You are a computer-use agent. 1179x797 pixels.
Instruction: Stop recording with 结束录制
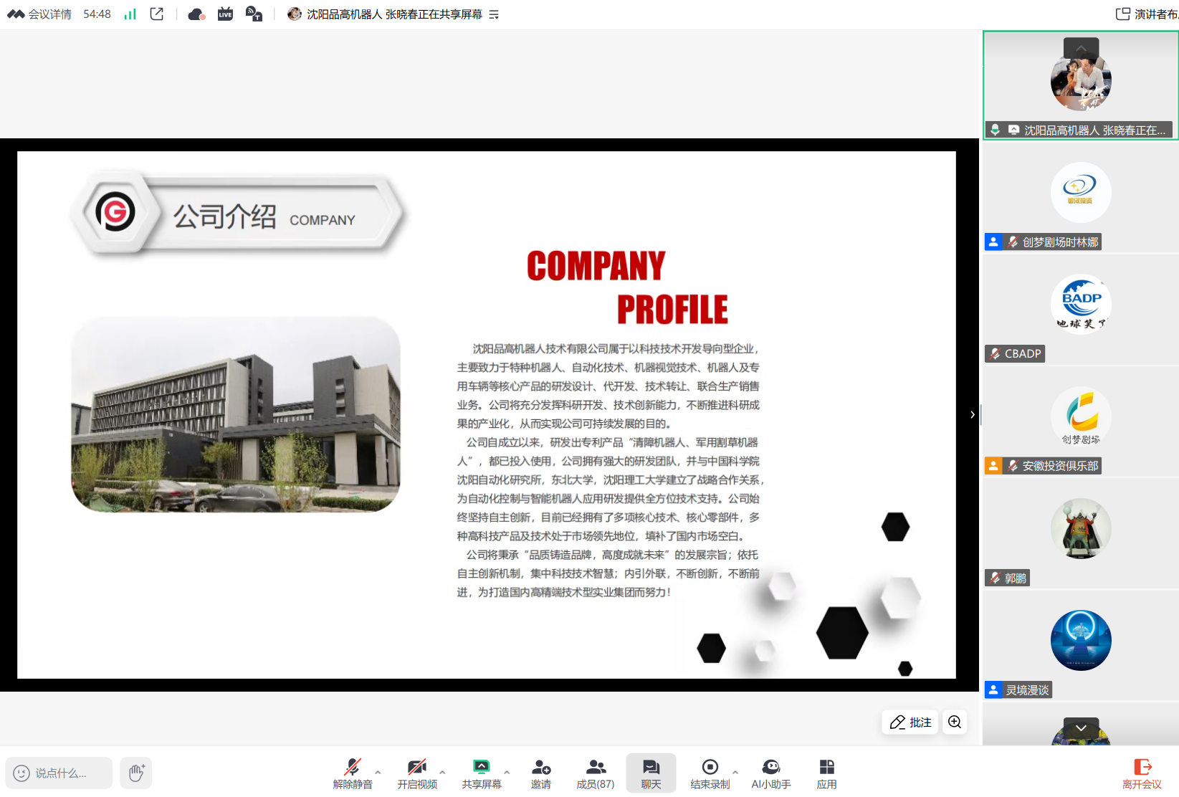pyautogui.click(x=710, y=773)
